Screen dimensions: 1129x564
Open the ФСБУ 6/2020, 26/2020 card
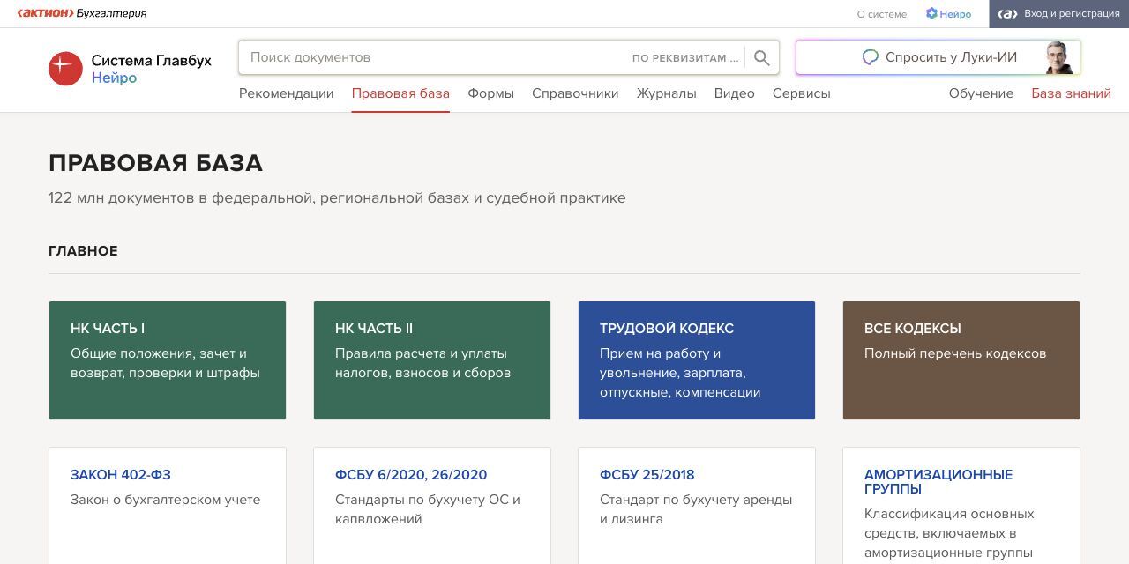click(432, 506)
